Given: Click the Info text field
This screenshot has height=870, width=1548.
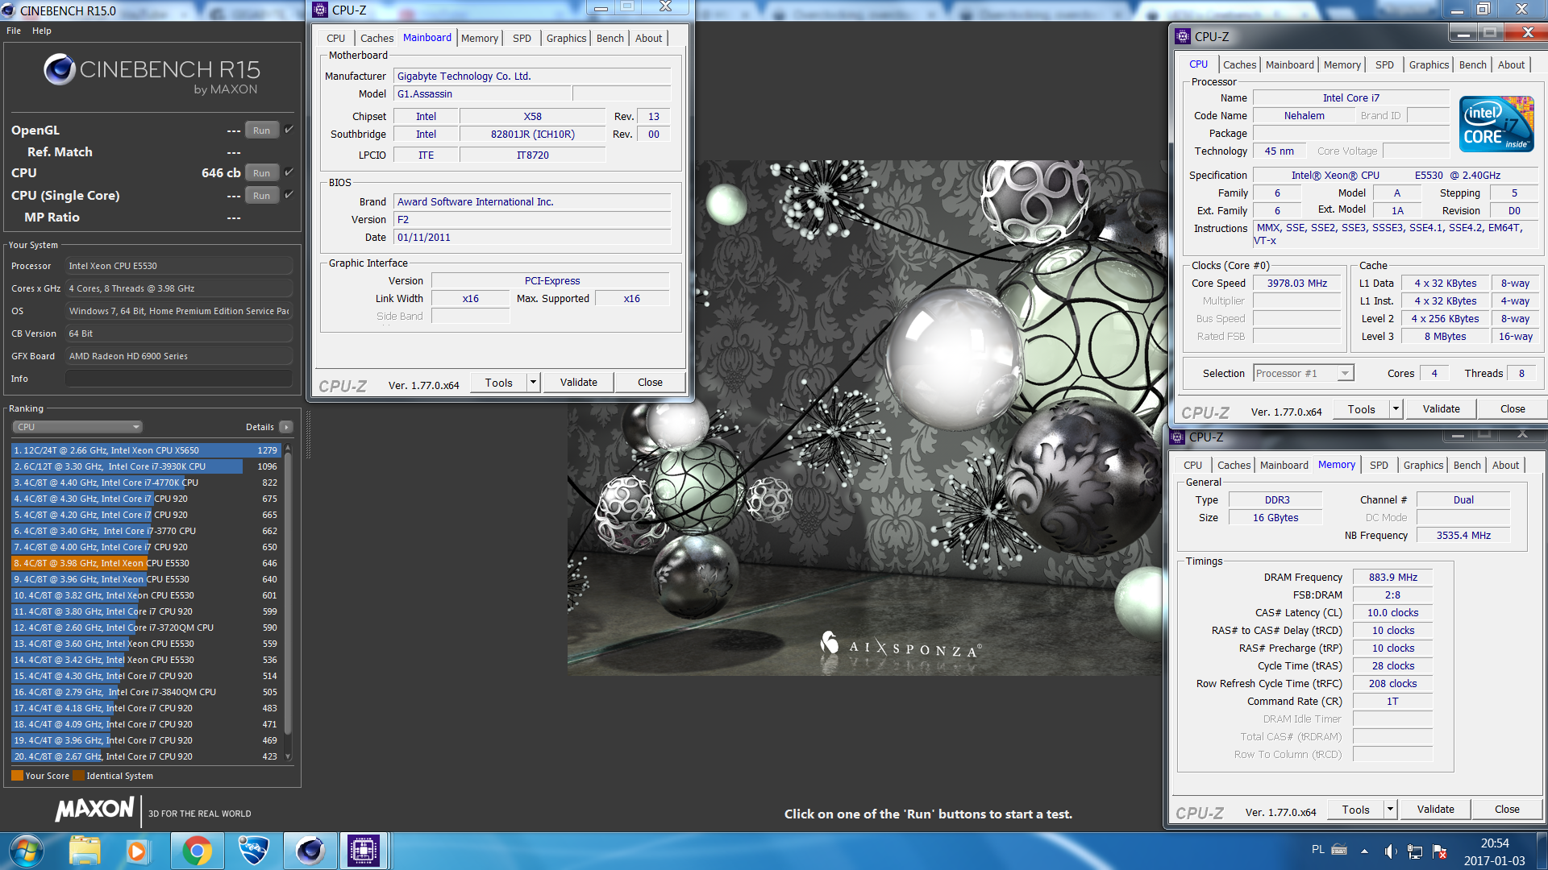Looking at the screenshot, I should tap(179, 379).
